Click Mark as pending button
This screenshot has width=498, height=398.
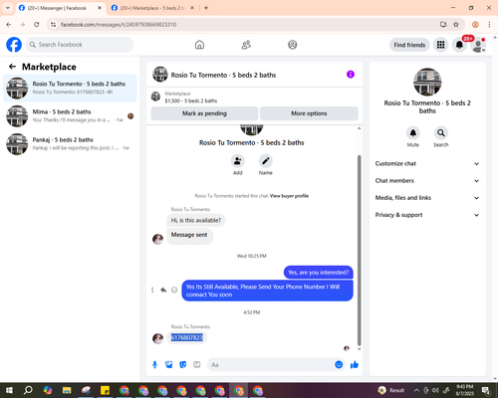(204, 113)
